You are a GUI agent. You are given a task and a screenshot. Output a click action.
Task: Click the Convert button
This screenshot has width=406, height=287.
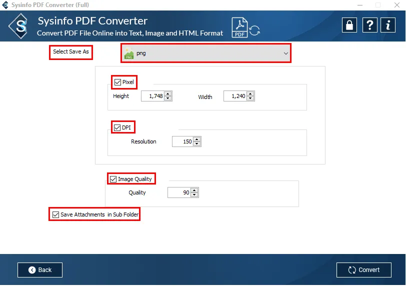(x=364, y=270)
